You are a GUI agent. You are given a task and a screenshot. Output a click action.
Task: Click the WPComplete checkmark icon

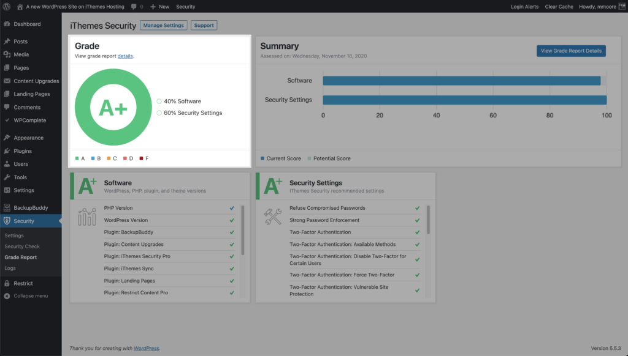tap(7, 120)
